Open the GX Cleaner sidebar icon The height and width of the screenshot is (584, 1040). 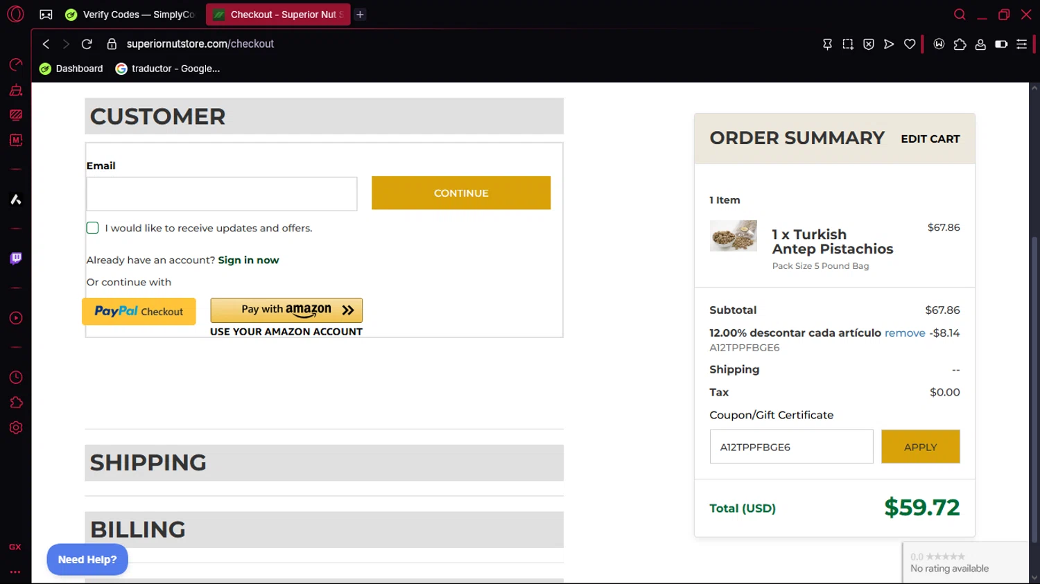[x=15, y=90]
